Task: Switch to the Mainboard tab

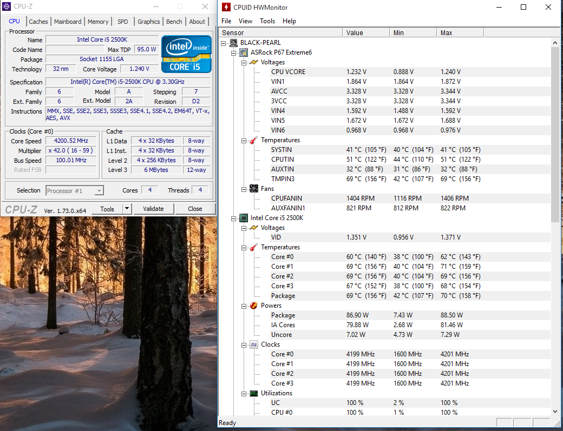Action: 68,22
